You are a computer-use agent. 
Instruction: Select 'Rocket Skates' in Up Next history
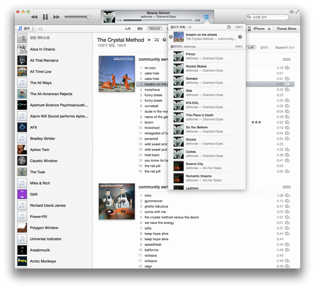point(207,68)
